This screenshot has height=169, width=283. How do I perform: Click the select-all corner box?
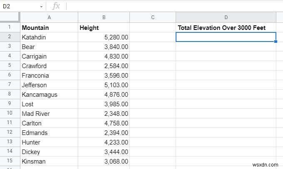(x=10, y=17)
